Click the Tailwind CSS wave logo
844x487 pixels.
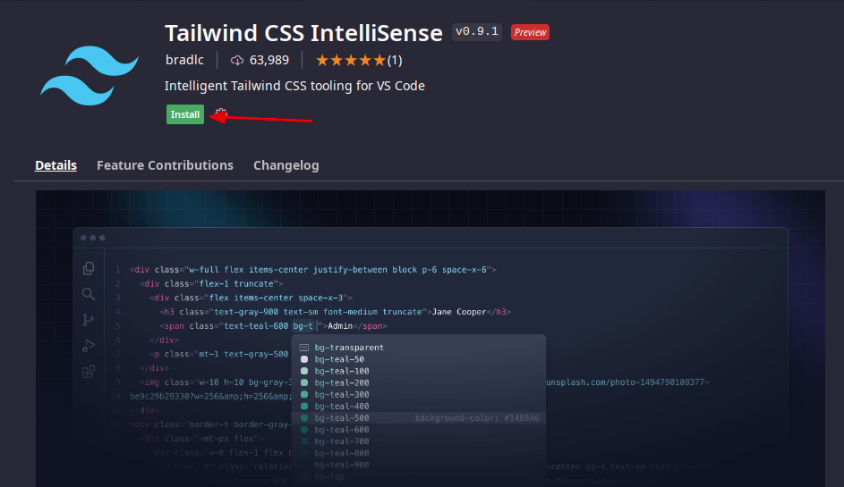tap(90, 76)
